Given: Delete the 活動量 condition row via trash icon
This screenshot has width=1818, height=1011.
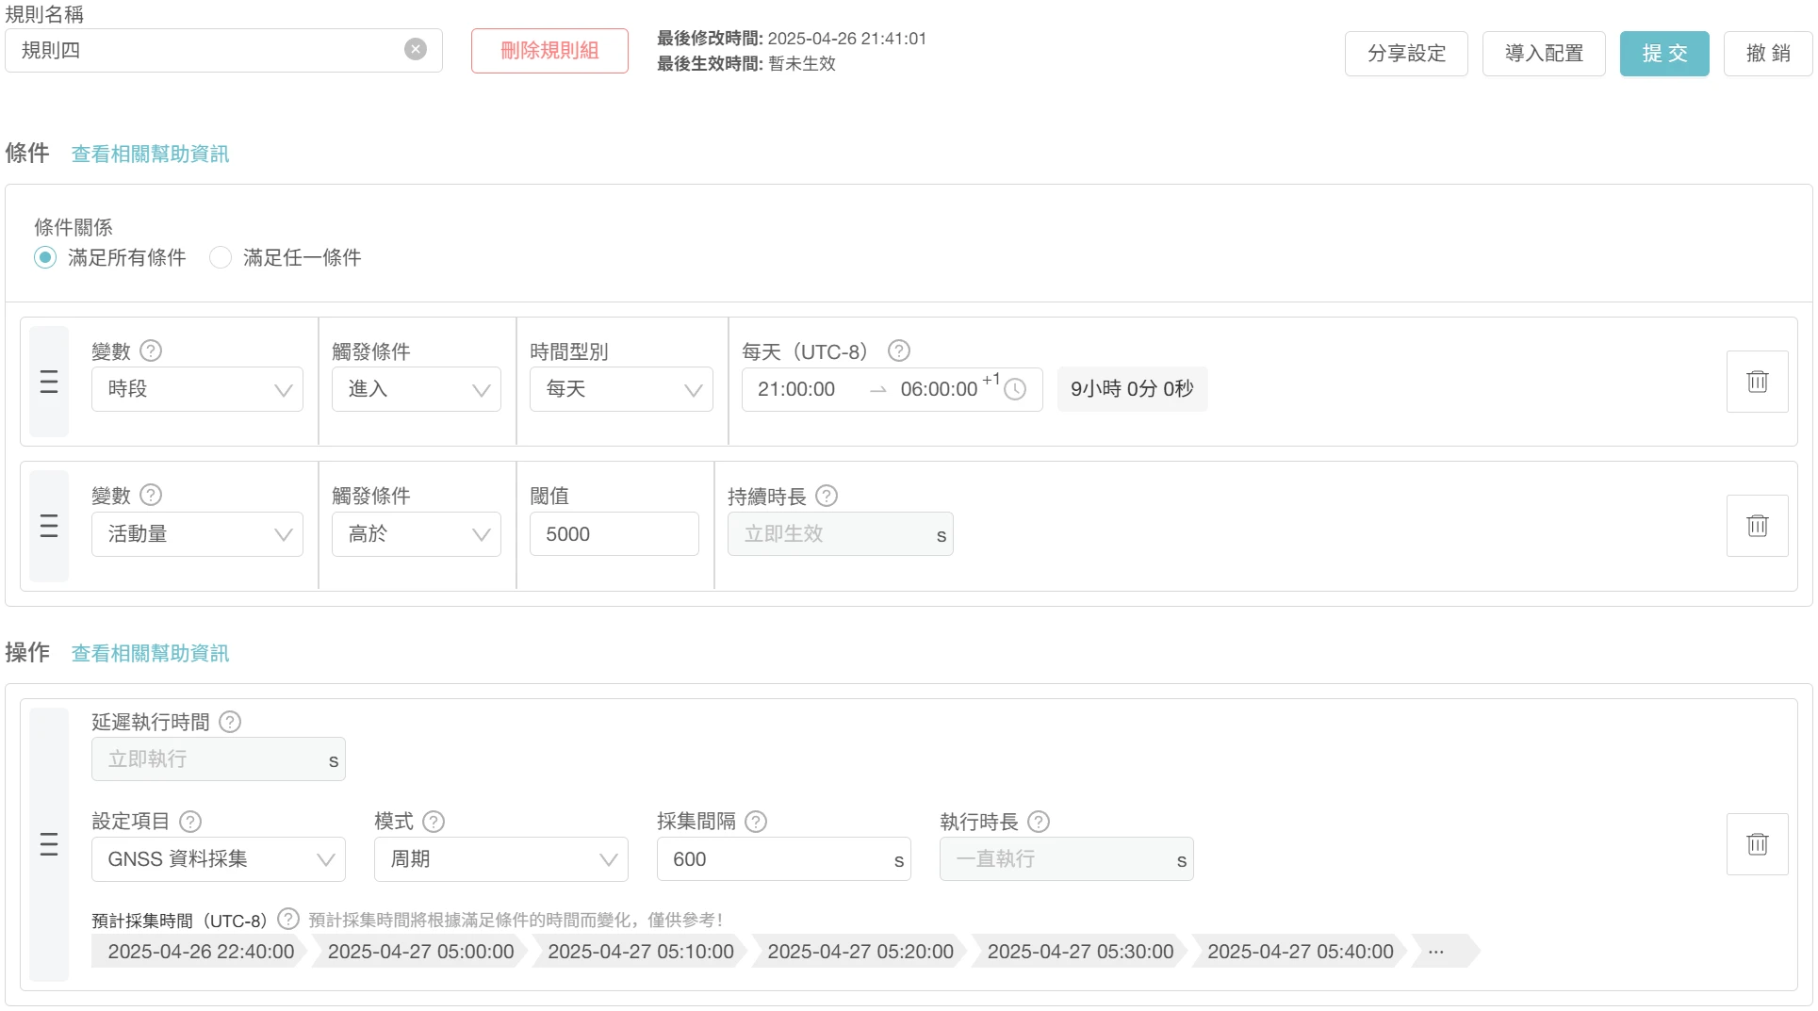Looking at the screenshot, I should tap(1757, 526).
